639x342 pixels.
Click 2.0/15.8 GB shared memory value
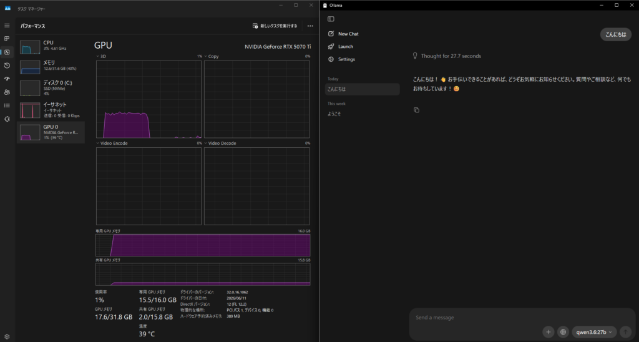tap(156, 317)
